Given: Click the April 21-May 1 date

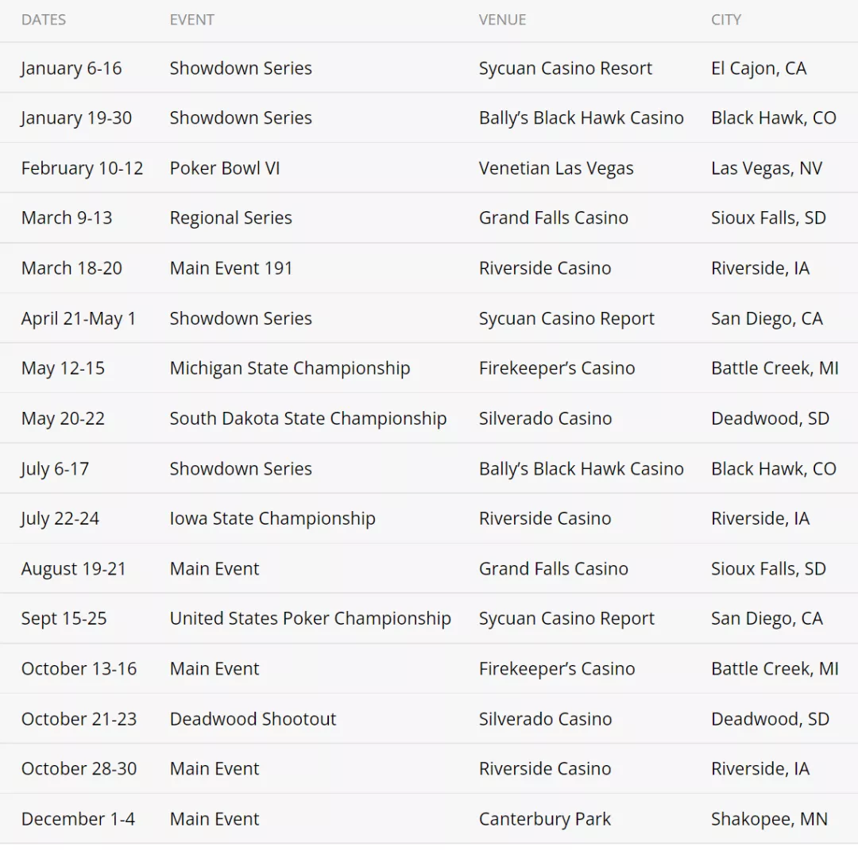Looking at the screenshot, I should [78, 319].
